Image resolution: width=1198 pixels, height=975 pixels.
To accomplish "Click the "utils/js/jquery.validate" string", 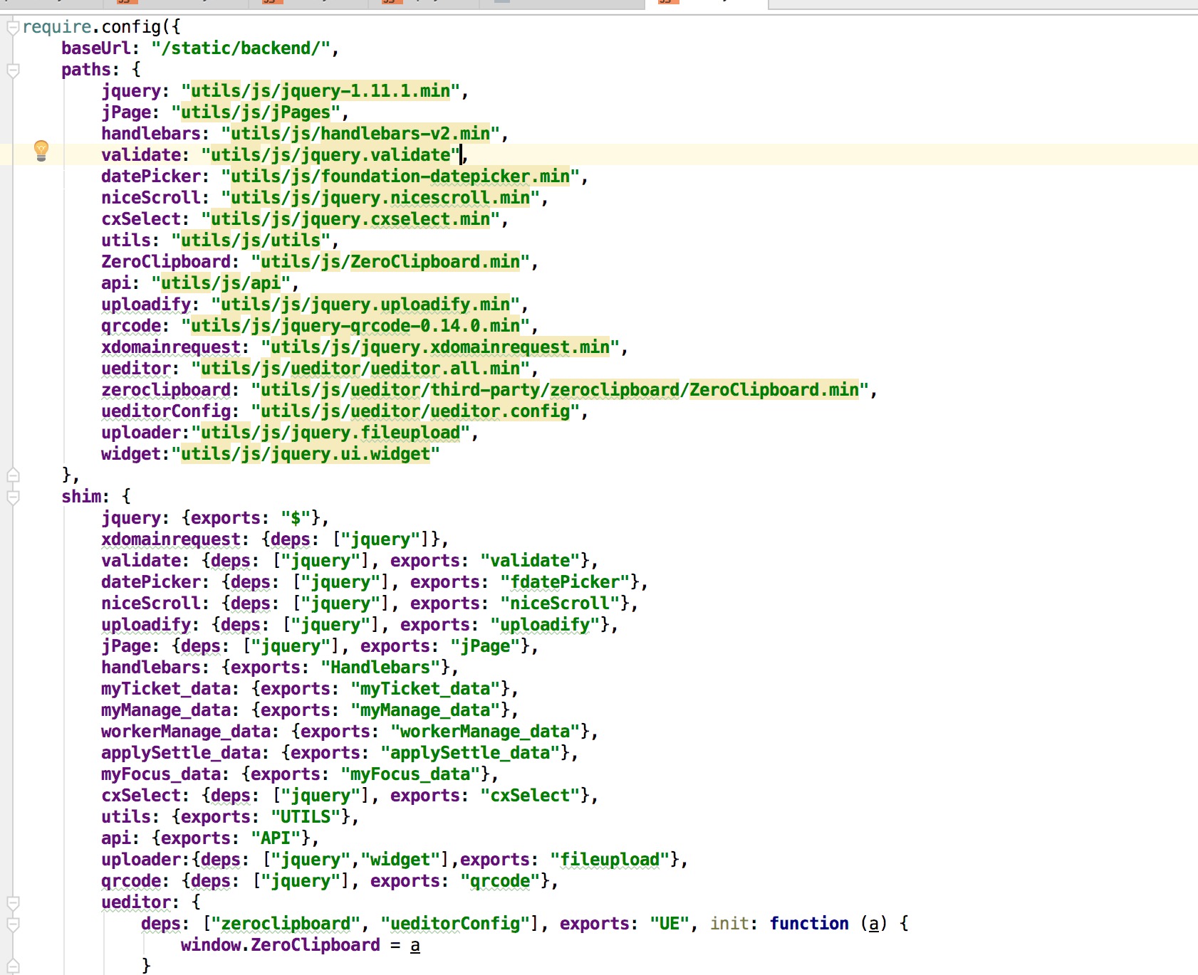I will pos(330,155).
